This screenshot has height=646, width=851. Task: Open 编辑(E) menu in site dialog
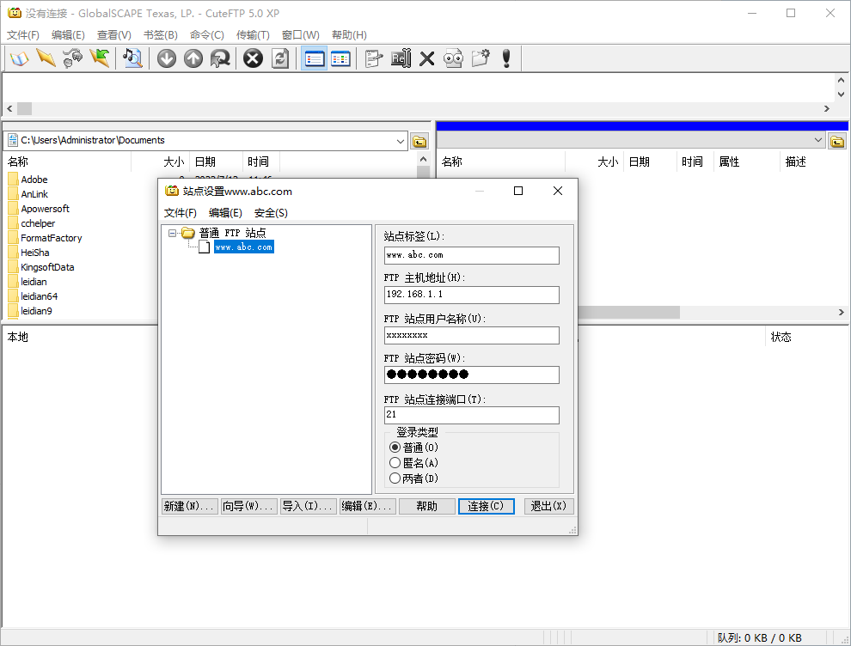tap(225, 213)
